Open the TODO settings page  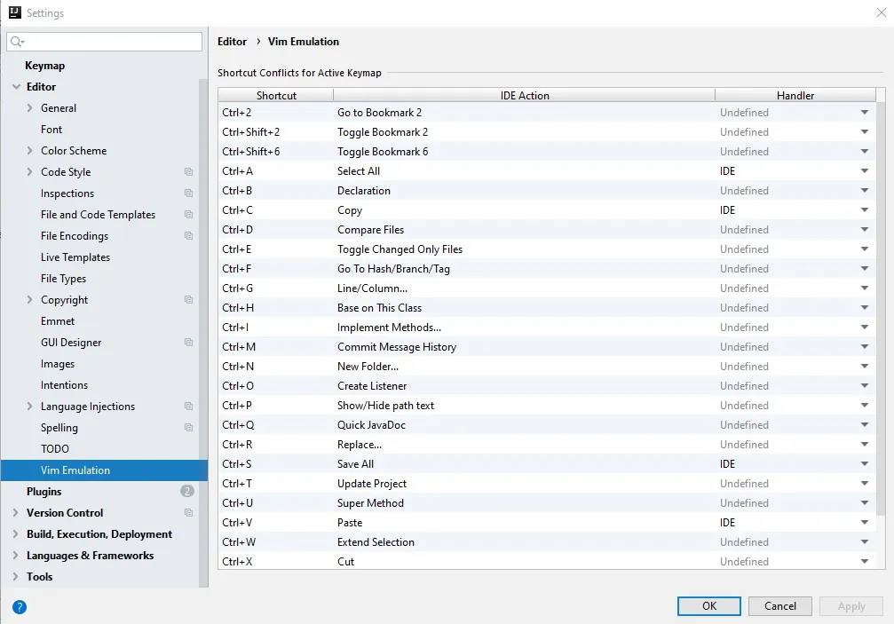pyautogui.click(x=55, y=449)
